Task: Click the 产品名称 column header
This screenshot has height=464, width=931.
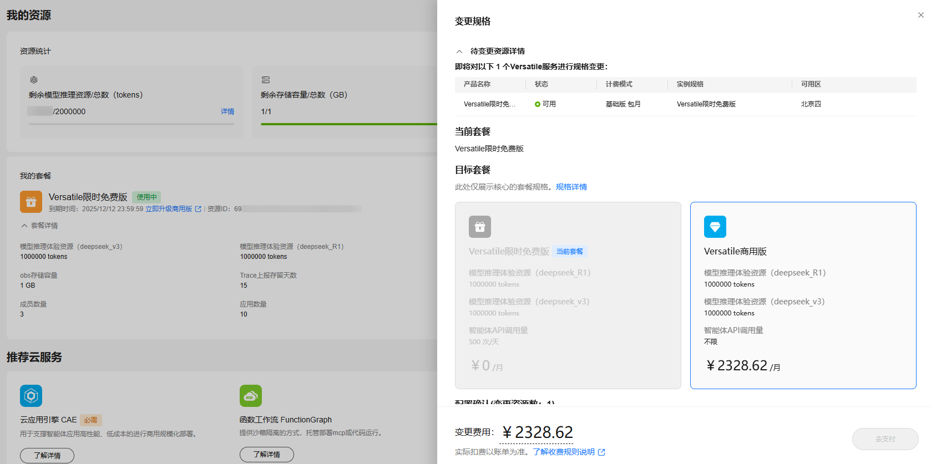Action: [x=477, y=84]
